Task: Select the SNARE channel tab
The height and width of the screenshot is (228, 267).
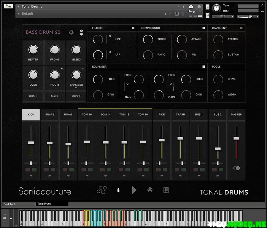Action: [x=50, y=114]
